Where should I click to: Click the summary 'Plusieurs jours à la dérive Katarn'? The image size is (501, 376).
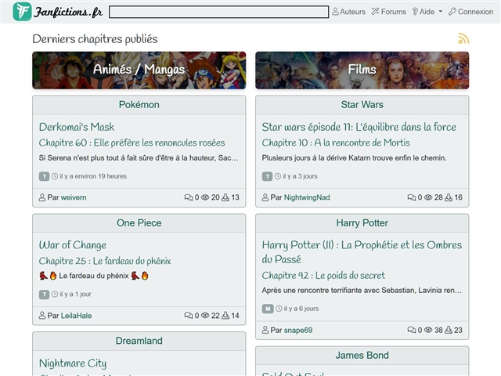tap(355, 158)
